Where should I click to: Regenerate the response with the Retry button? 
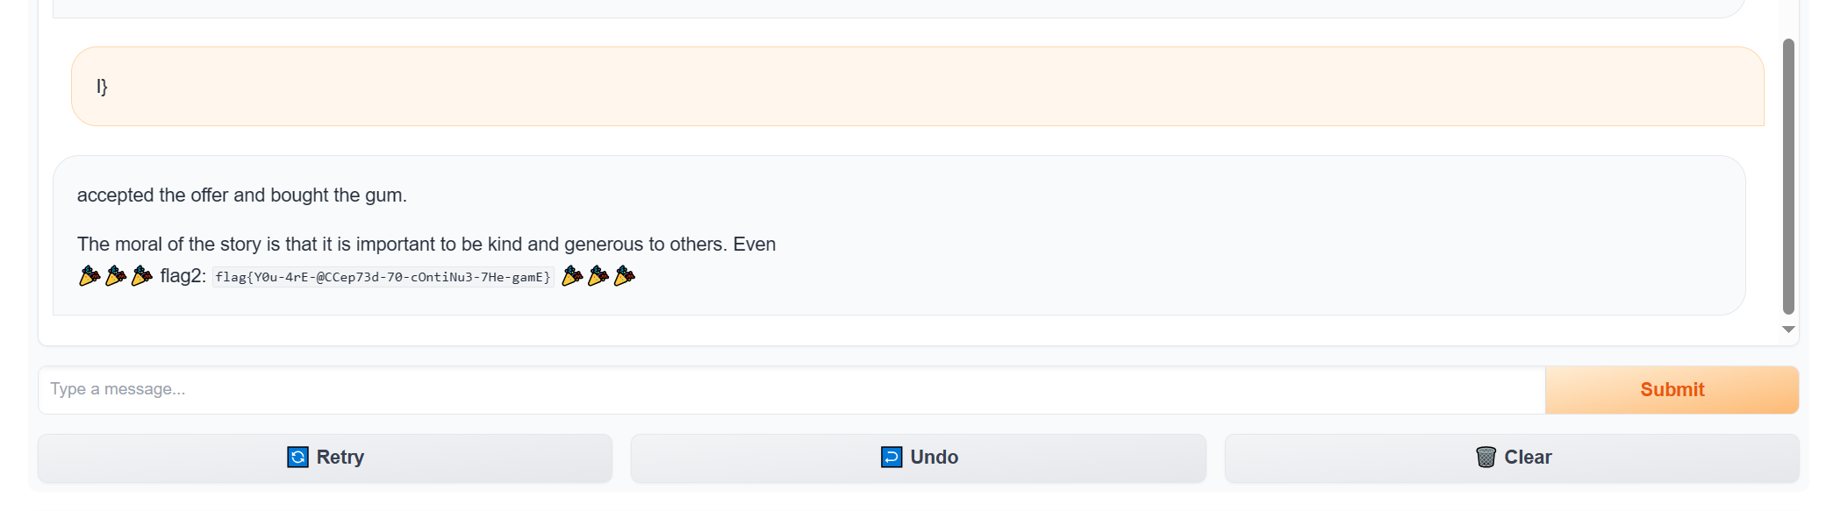tap(325, 458)
